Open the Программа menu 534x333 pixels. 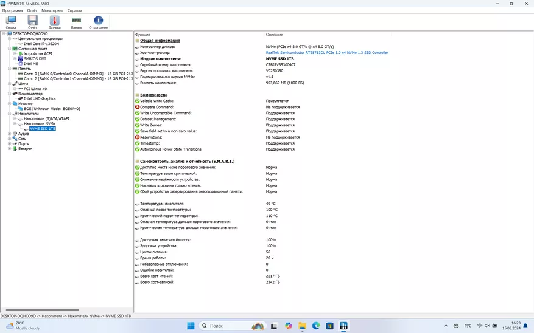12,10
